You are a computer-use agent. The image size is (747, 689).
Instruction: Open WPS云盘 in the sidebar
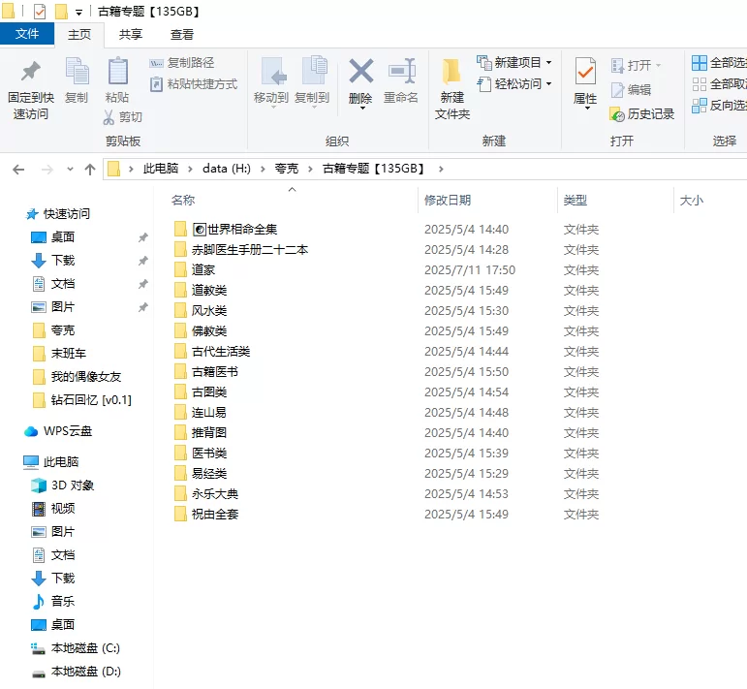pos(57,431)
